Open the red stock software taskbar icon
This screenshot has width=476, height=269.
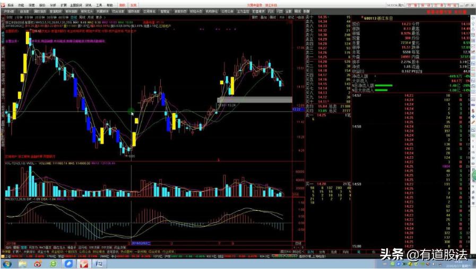84,264
